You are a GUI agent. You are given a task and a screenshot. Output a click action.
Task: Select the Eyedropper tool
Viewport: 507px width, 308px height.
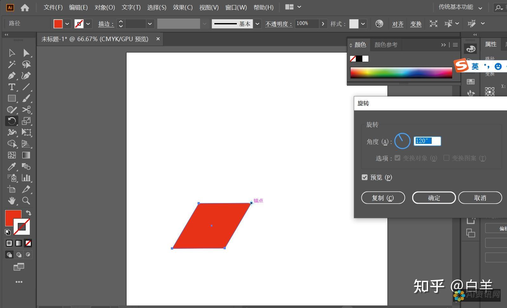click(12, 167)
